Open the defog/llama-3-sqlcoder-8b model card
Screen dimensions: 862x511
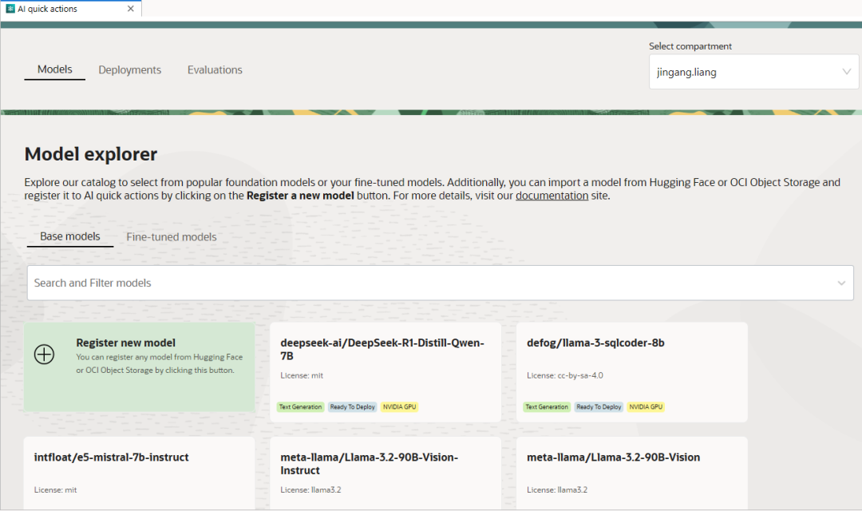631,372
